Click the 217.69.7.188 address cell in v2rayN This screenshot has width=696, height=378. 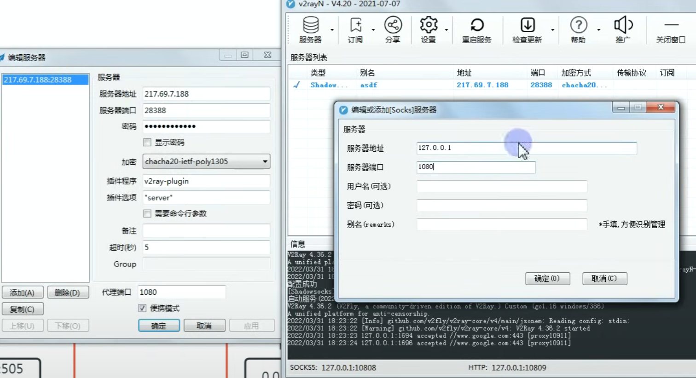(482, 85)
